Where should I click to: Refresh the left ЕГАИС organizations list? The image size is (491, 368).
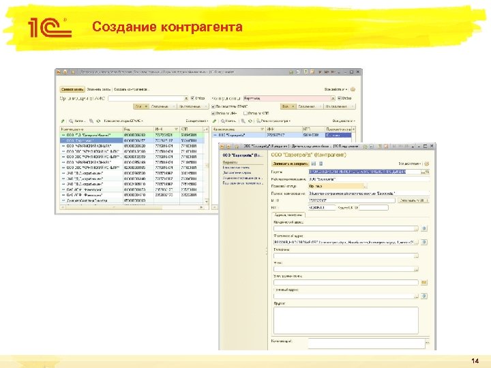[x=98, y=121]
